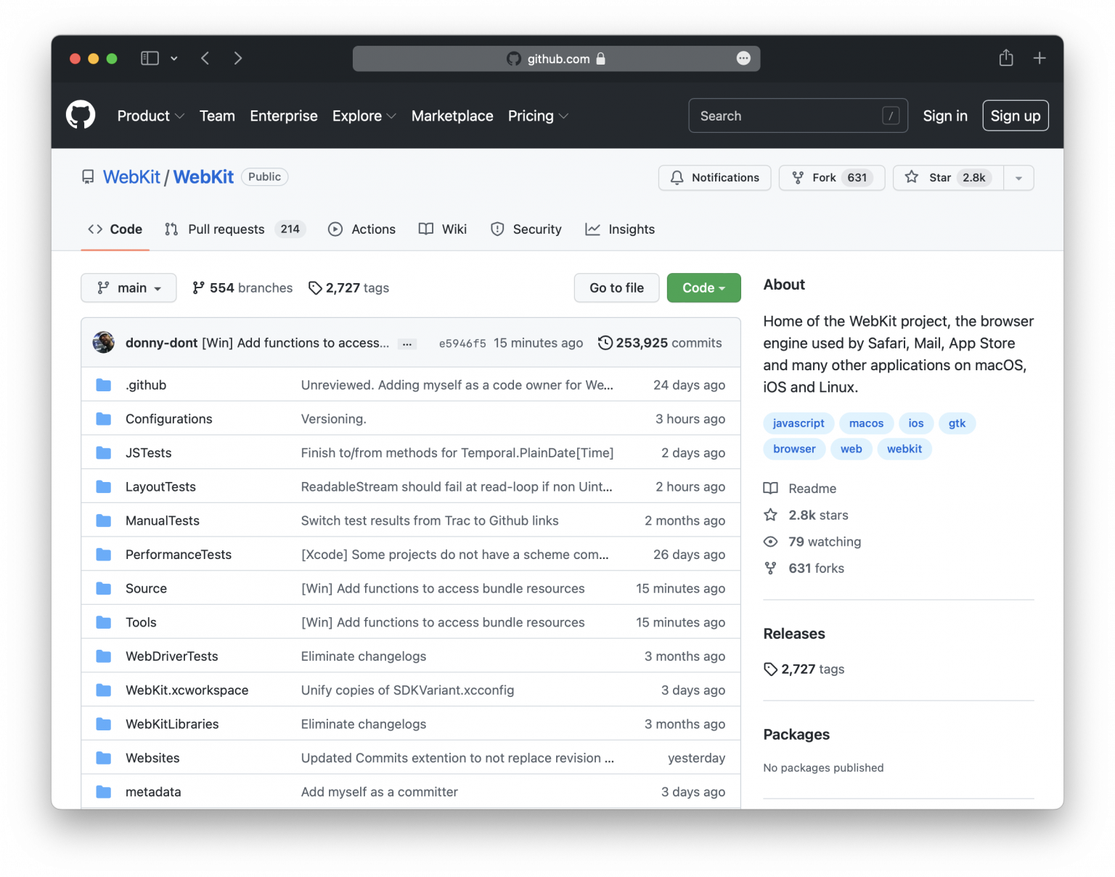Click the Readme book icon
Image resolution: width=1115 pixels, height=877 pixels.
point(771,488)
